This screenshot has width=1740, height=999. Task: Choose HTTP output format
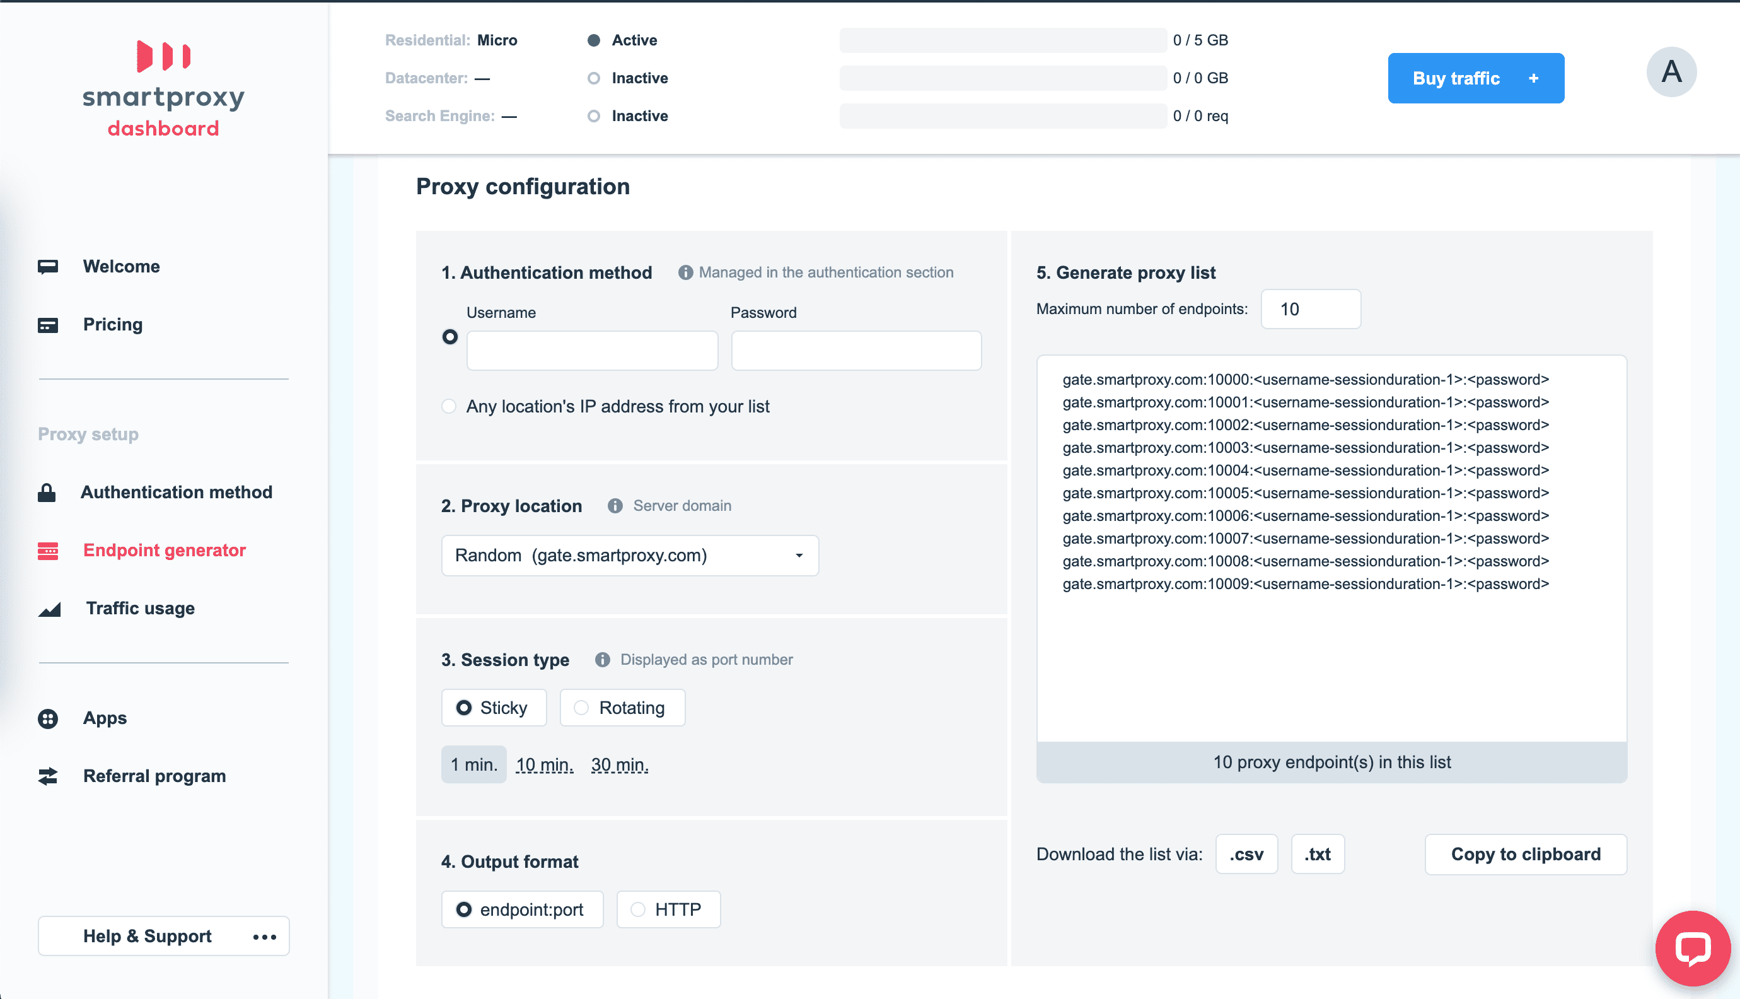point(669,909)
